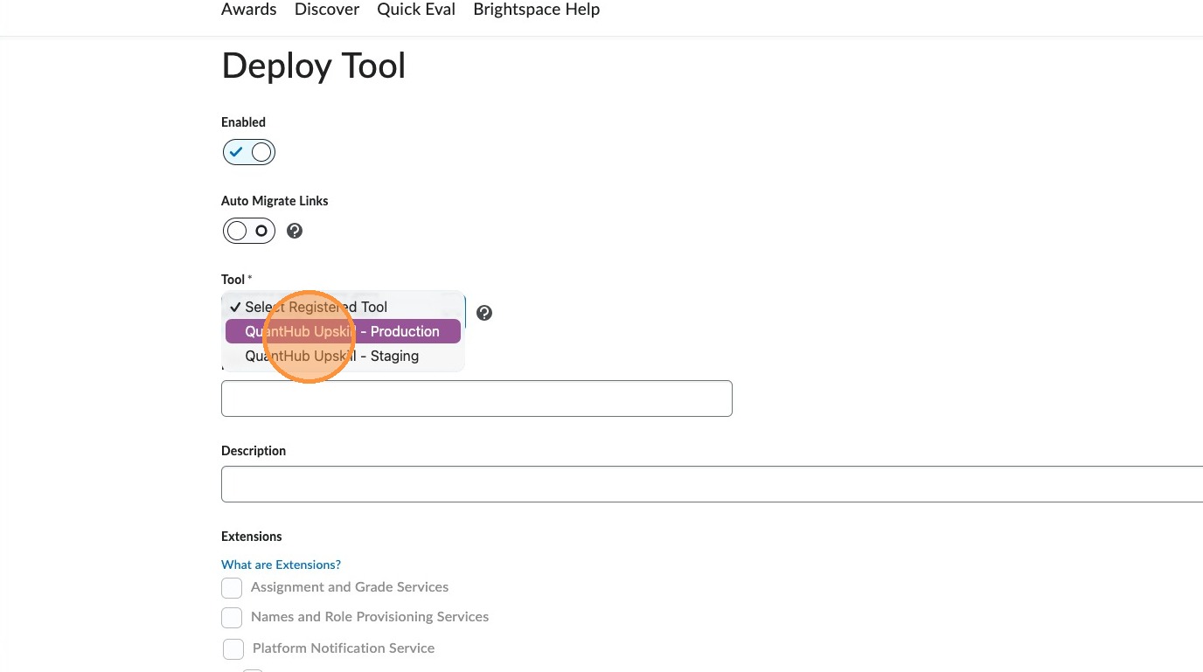Open the Discover nav item
Screen dimensions: 1203x672
tap(327, 10)
